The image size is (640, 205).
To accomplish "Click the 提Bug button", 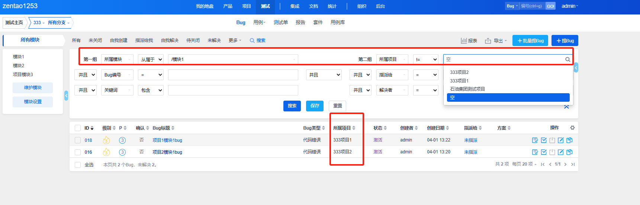I will tap(565, 41).
